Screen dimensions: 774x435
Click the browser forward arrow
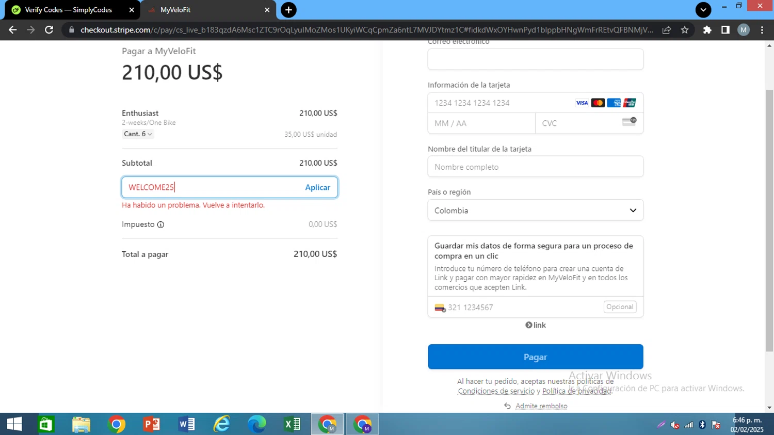click(x=31, y=30)
